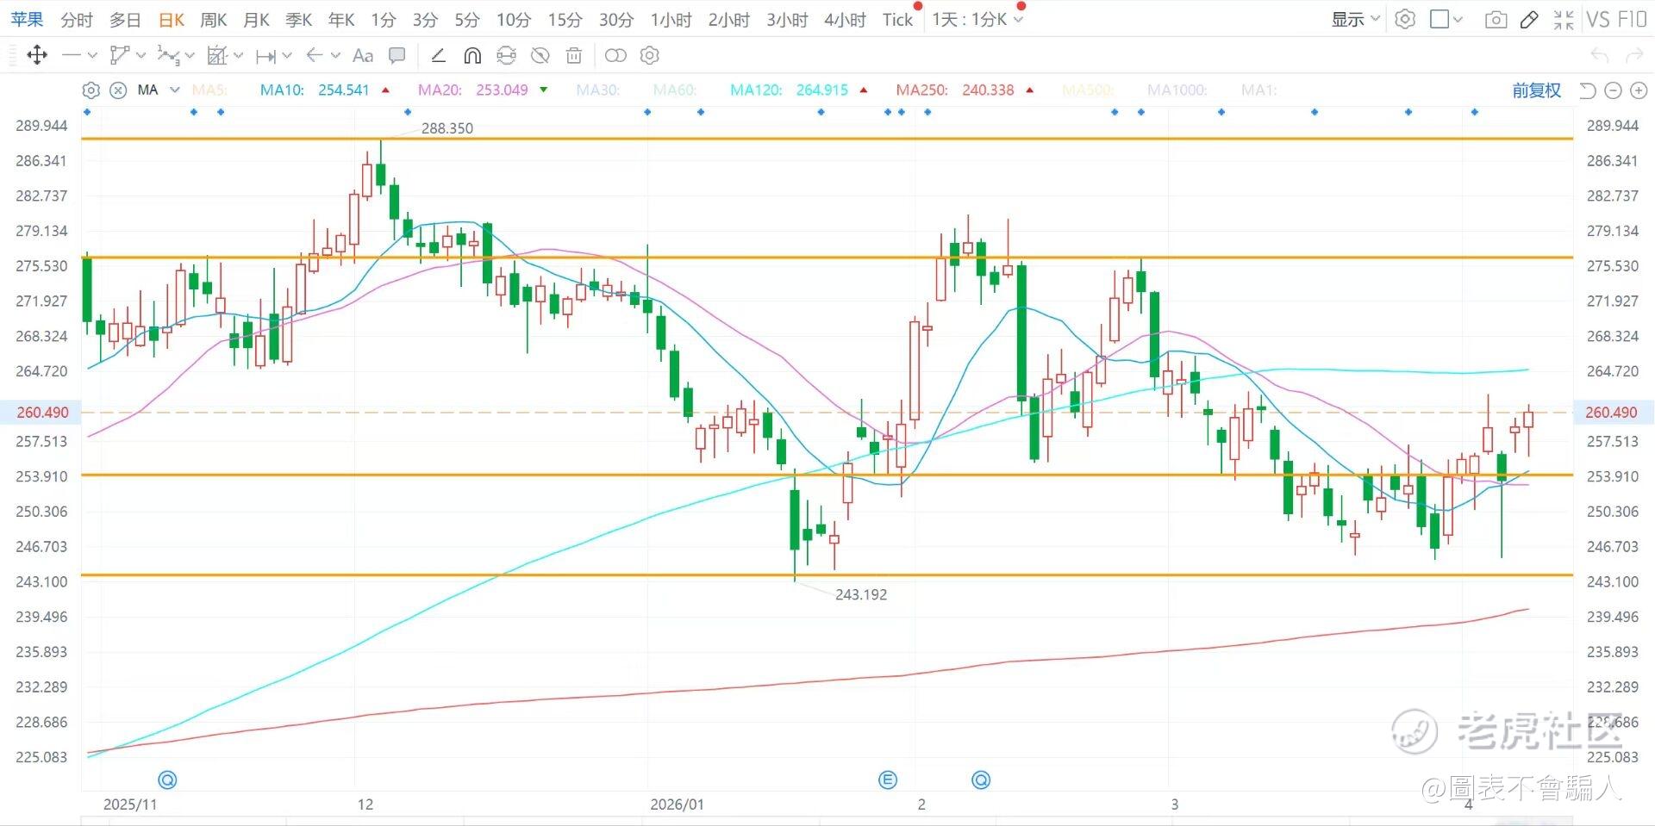Select the horizontal line drawing tool
The height and width of the screenshot is (826, 1655).
point(72,56)
